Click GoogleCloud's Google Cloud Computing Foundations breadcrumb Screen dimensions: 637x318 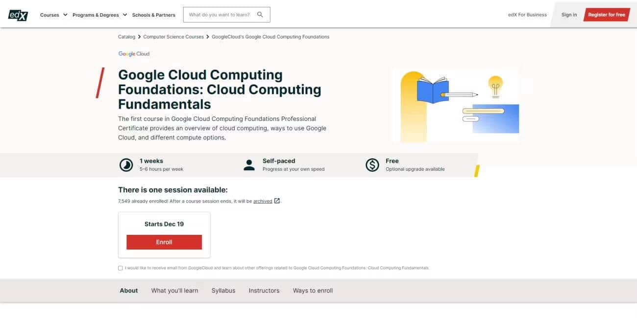pyautogui.click(x=270, y=37)
